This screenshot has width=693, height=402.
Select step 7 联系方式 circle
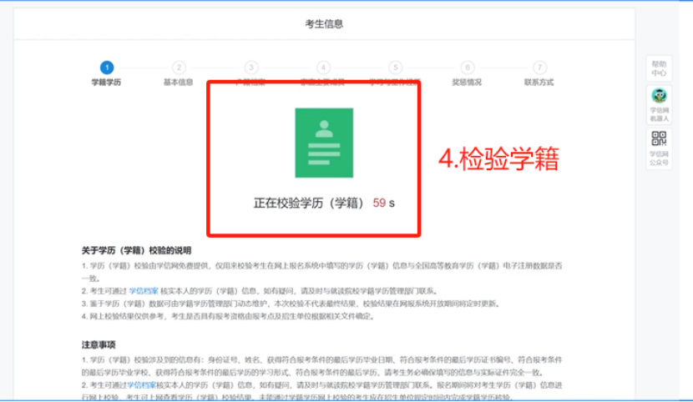point(539,68)
